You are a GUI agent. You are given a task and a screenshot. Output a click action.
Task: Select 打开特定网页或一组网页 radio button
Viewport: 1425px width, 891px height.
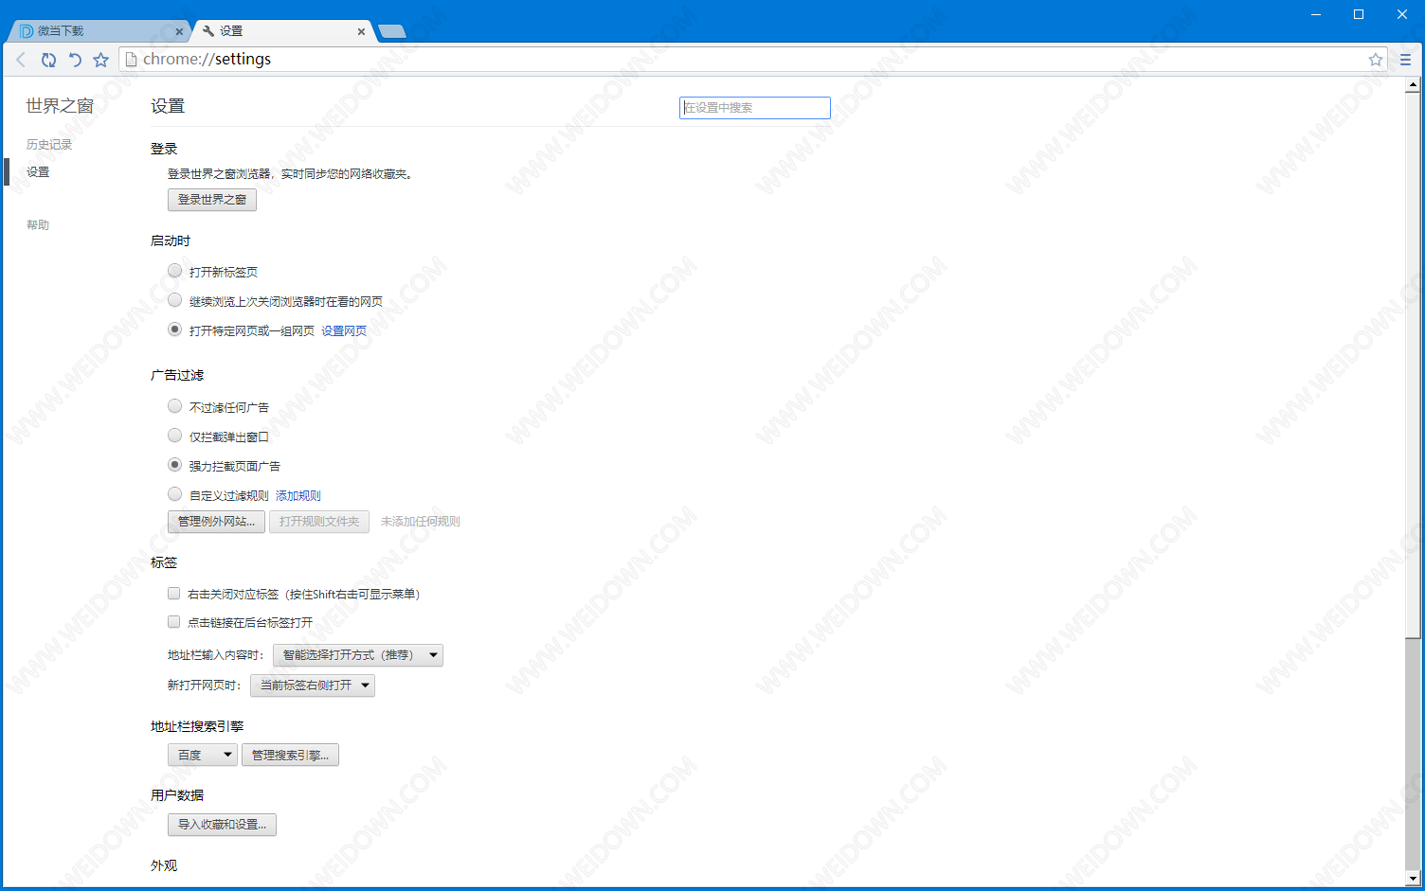[174, 330]
